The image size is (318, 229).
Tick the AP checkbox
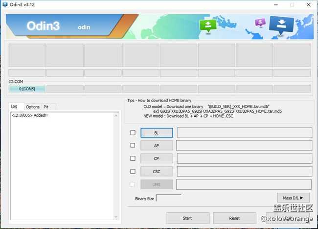pos(133,145)
